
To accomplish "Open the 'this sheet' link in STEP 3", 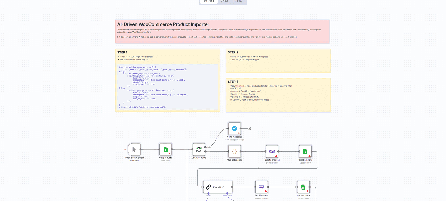I will pos(239,86).
